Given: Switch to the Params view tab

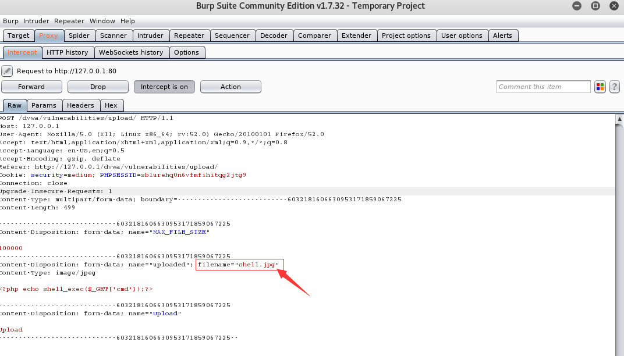Looking at the screenshot, I should [x=44, y=105].
